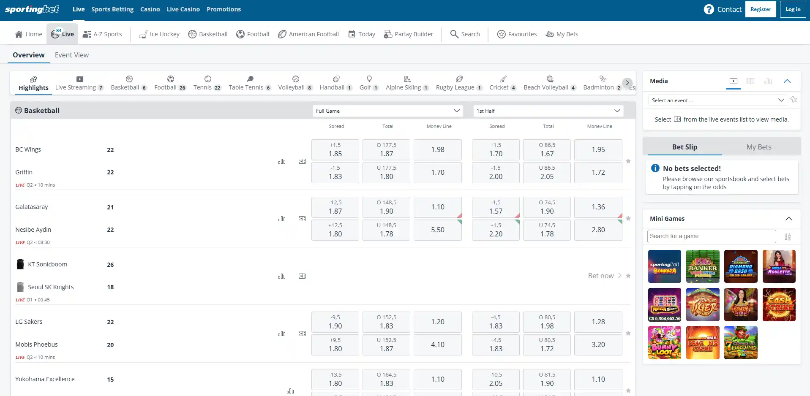Click the Search for a game field
Image resolution: width=810 pixels, height=396 pixels.
[712, 236]
